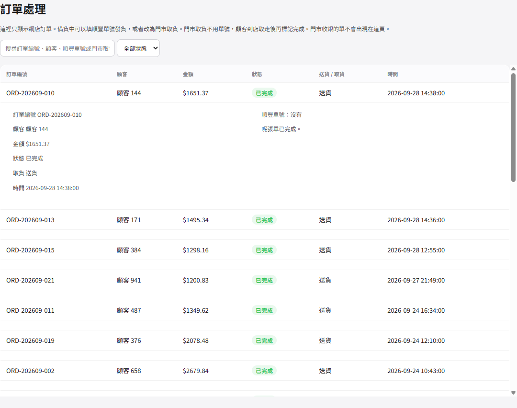Click 已完成 badge for 顧客 941
The image size is (517, 408).
264,280
